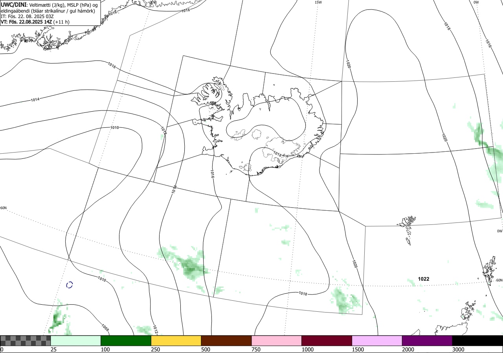Click the light green 25–100 legend swatch
The height and width of the screenshot is (353, 503).
pyautogui.click(x=76, y=340)
